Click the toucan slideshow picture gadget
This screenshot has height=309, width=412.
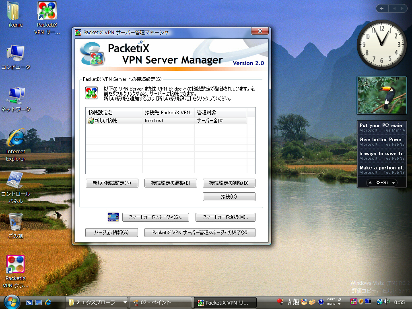(381, 96)
